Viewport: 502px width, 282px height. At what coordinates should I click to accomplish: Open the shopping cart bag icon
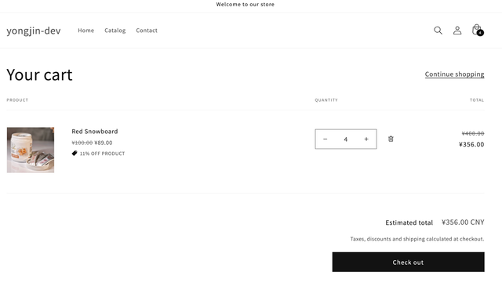coord(477,30)
